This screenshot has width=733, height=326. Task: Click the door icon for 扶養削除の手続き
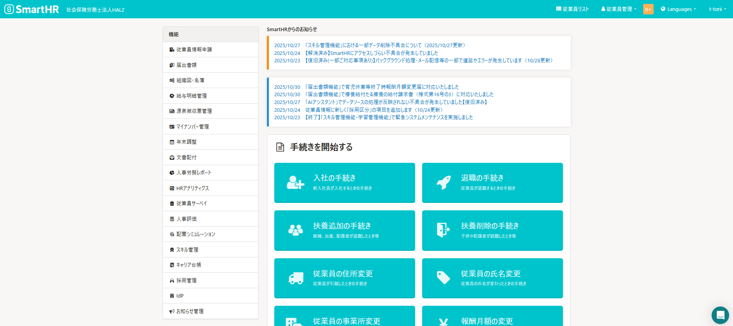coord(443,230)
